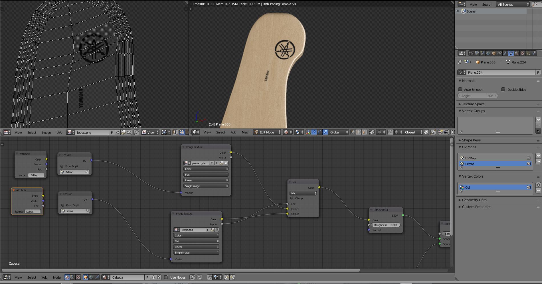Enable Auto Smooth checkbox
Image resolution: width=542 pixels, height=284 pixels.
pos(460,89)
